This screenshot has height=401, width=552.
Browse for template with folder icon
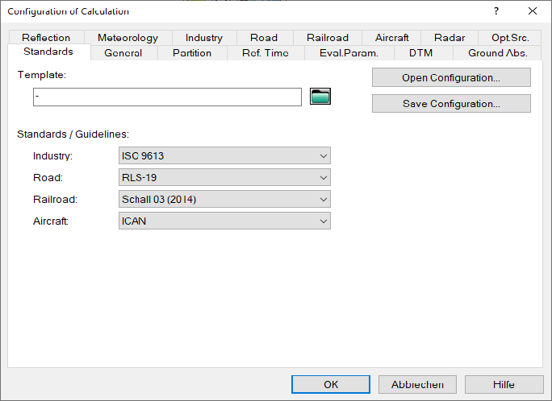coord(320,96)
